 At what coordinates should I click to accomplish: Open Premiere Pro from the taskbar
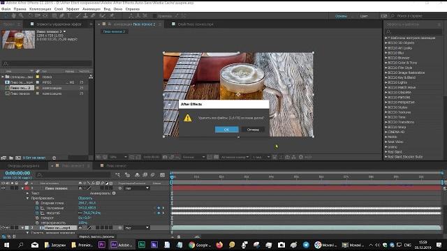pyautogui.click(x=101, y=245)
